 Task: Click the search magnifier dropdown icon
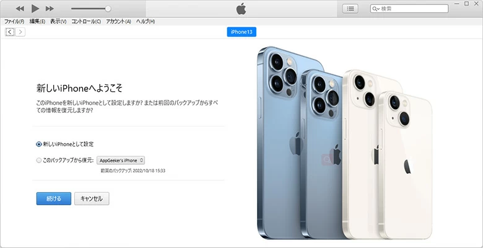click(x=376, y=9)
